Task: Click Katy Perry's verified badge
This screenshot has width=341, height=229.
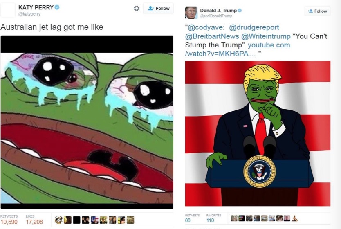Action: click(57, 7)
